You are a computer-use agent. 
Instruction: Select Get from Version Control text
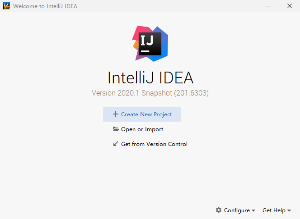(154, 144)
